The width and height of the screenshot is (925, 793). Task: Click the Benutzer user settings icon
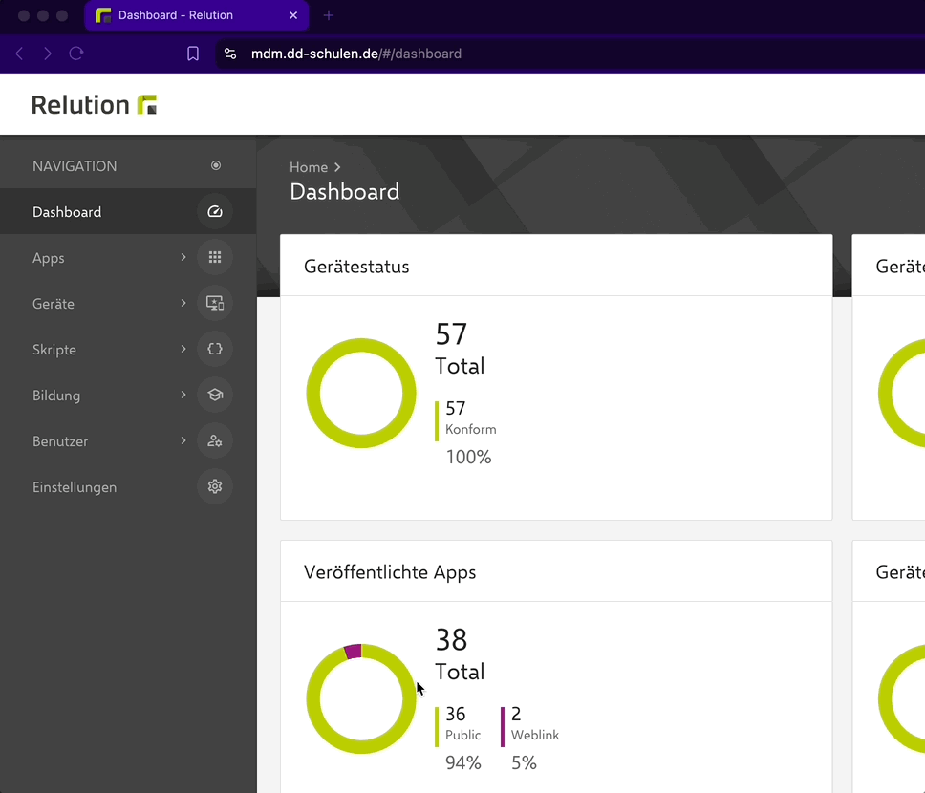(215, 440)
